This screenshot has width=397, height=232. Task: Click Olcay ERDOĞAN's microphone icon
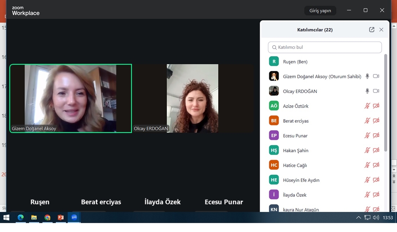[367, 91]
